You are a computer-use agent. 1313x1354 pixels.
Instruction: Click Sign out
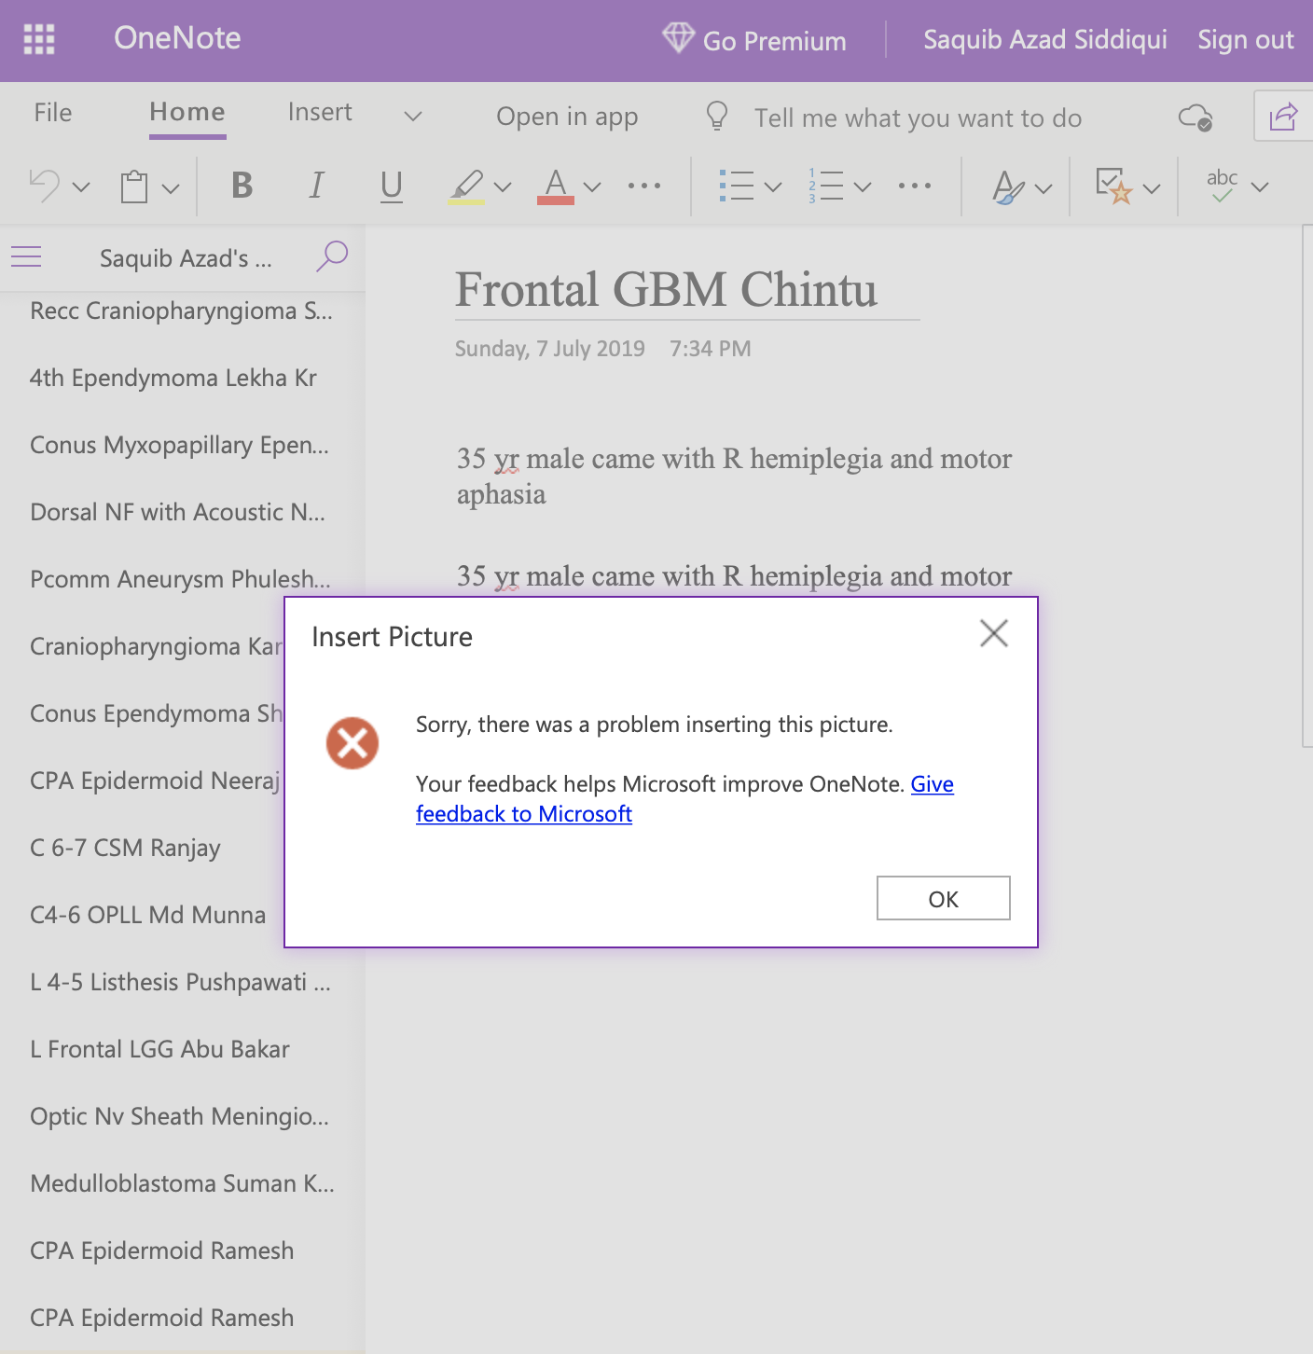(x=1246, y=39)
